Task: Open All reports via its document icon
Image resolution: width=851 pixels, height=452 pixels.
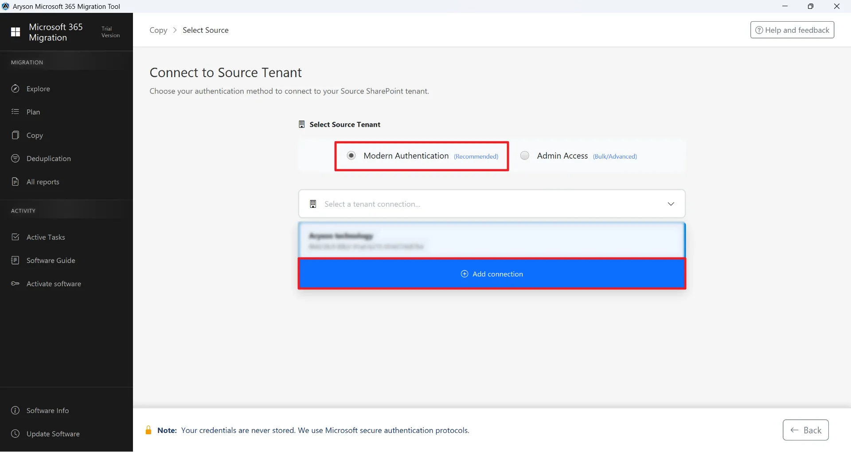Action: pos(16,181)
